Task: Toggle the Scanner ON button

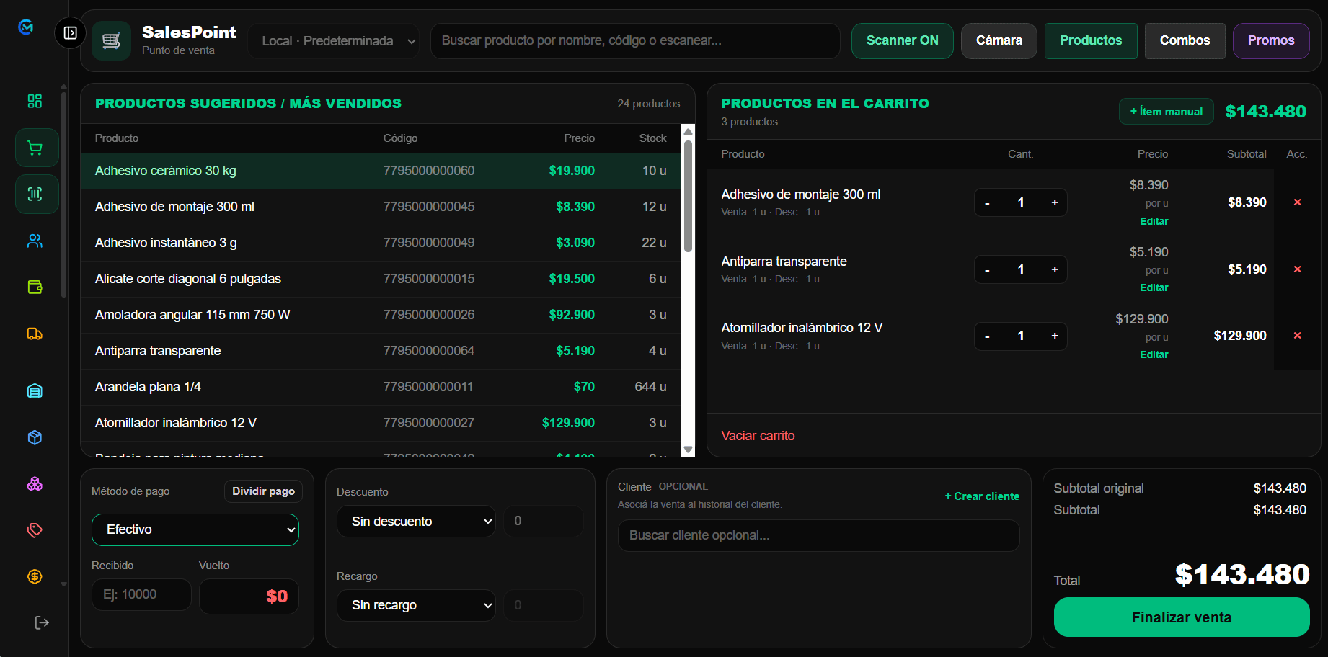Action: click(x=902, y=40)
